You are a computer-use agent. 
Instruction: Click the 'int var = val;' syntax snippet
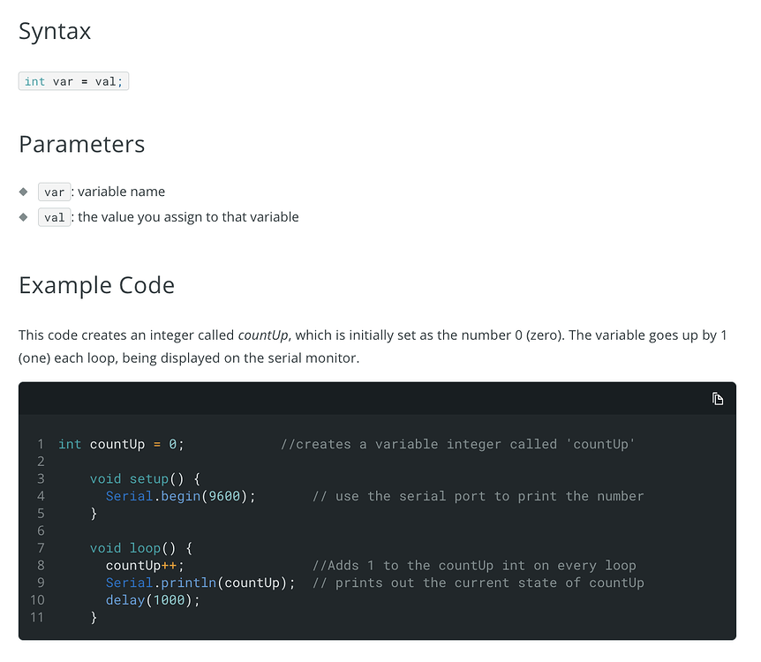point(74,81)
